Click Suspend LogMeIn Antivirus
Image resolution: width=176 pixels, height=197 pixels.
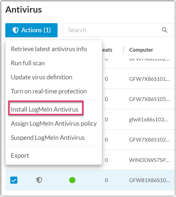pos(48,138)
